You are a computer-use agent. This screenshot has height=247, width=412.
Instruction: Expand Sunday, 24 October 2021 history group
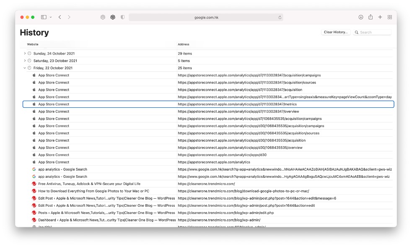coord(25,54)
